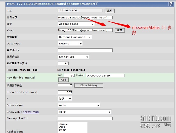
Task: Click the No flexible intervals text
Action: click(71, 70)
